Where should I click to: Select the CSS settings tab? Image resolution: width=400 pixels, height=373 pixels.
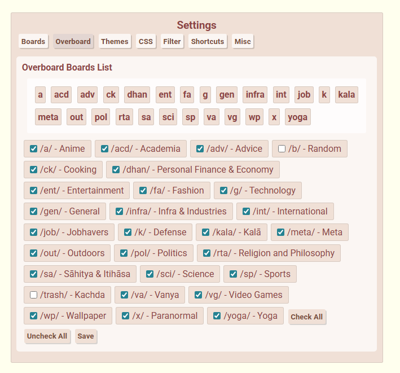(146, 42)
